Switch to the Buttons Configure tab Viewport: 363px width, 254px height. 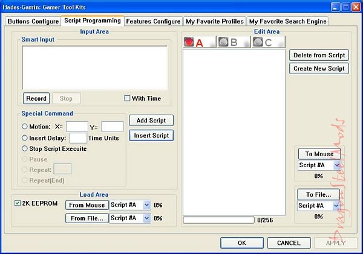pos(32,21)
